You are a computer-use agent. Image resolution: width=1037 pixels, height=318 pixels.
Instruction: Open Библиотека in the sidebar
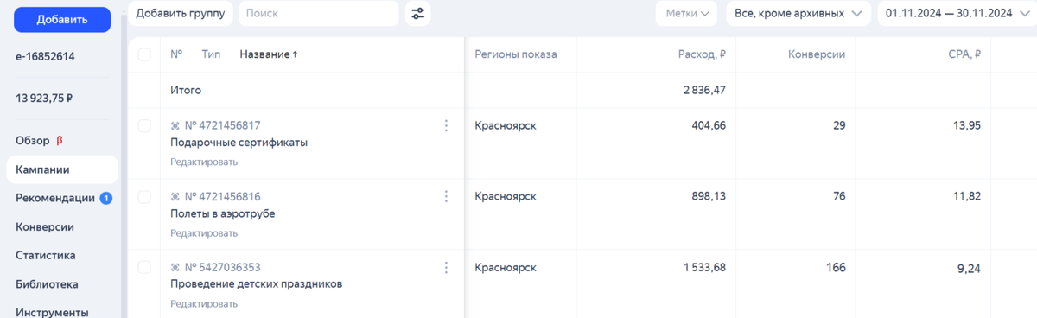47,283
